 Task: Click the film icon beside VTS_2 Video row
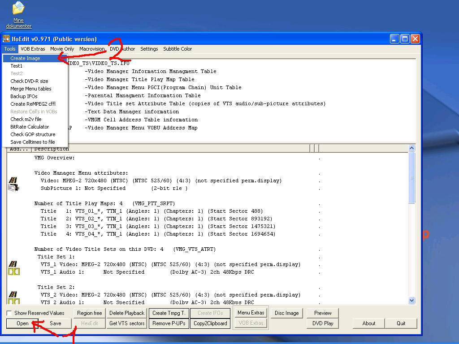click(x=13, y=294)
